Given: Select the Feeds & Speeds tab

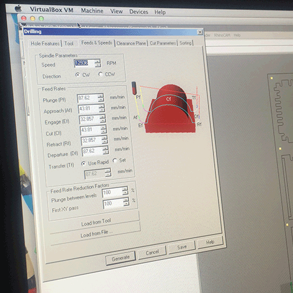Looking at the screenshot, I should pyautogui.click(x=97, y=43).
